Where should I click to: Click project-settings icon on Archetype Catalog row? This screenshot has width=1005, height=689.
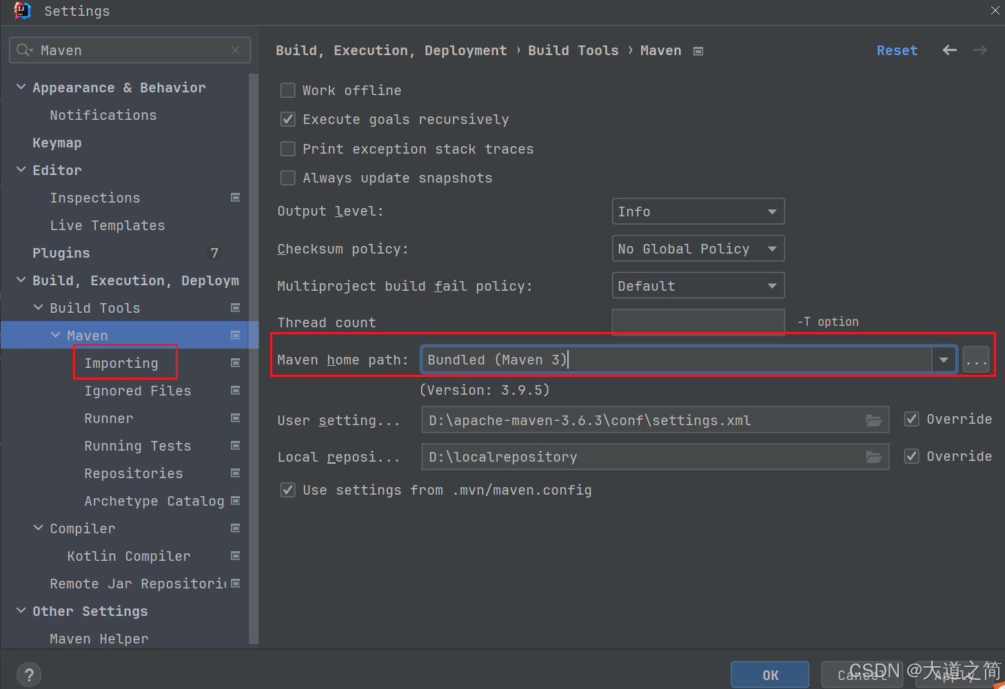(x=236, y=501)
